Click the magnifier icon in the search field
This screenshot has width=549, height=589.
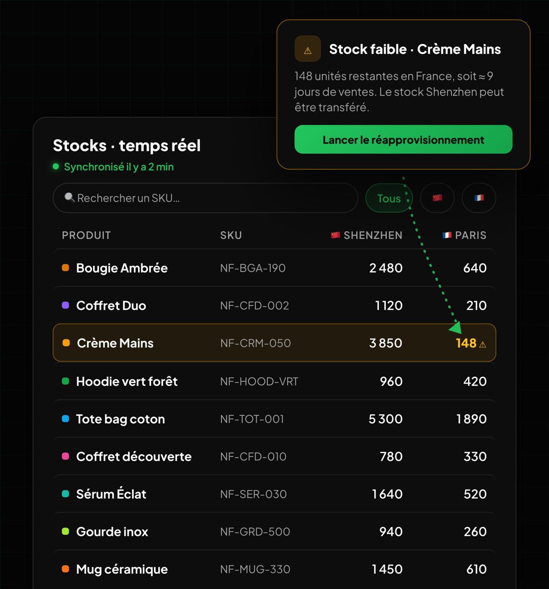(x=69, y=198)
